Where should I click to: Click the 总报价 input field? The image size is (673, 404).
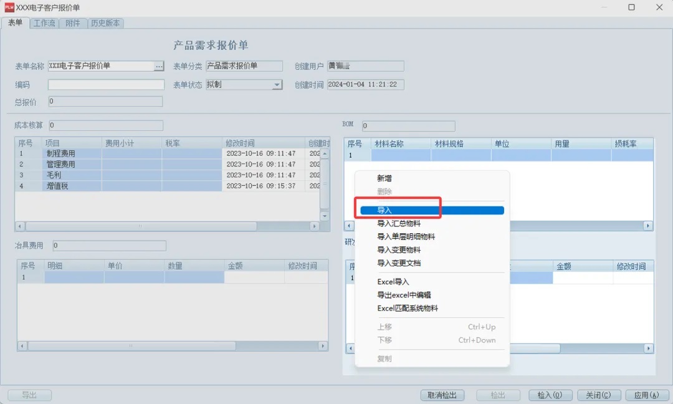click(105, 102)
